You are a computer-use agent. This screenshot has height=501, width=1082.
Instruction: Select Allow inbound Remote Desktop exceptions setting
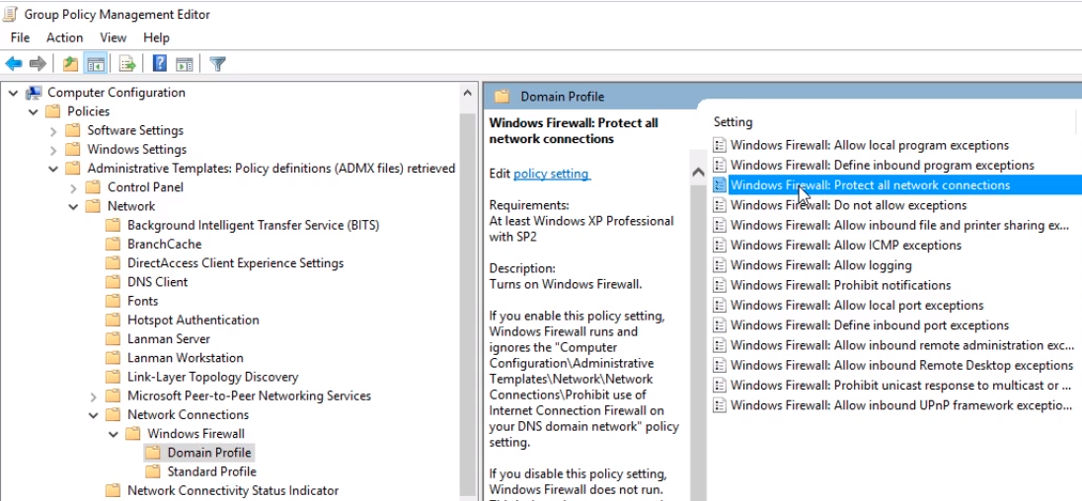pos(902,365)
